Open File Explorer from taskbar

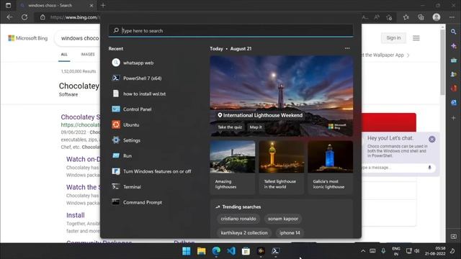pos(202,251)
